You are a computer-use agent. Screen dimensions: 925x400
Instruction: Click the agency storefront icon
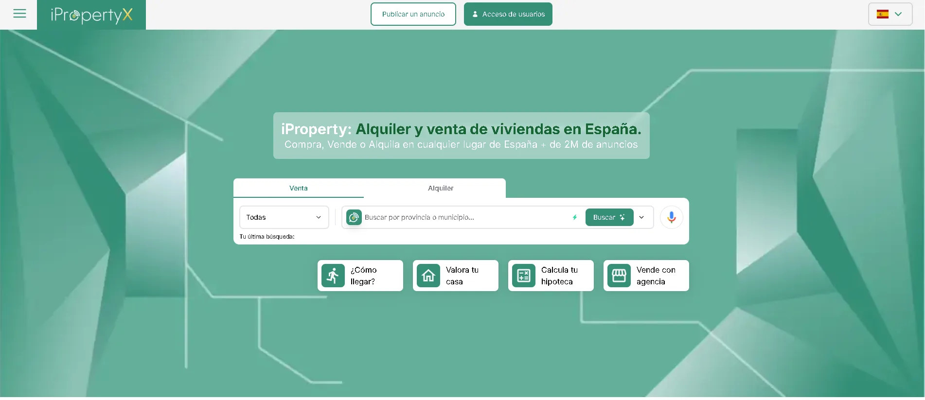pos(619,276)
